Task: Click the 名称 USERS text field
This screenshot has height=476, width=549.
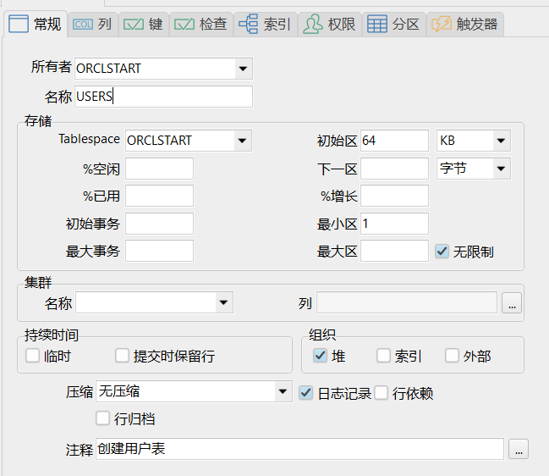Action: 163,97
